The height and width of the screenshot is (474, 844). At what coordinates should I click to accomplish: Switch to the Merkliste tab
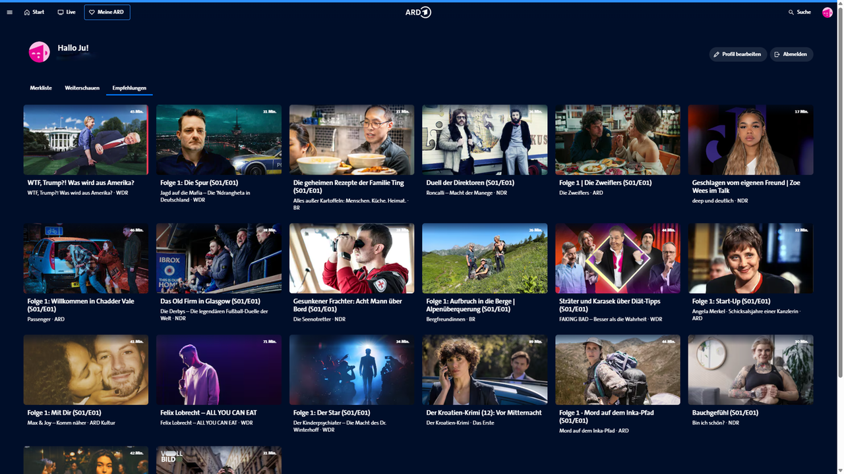[41, 88]
